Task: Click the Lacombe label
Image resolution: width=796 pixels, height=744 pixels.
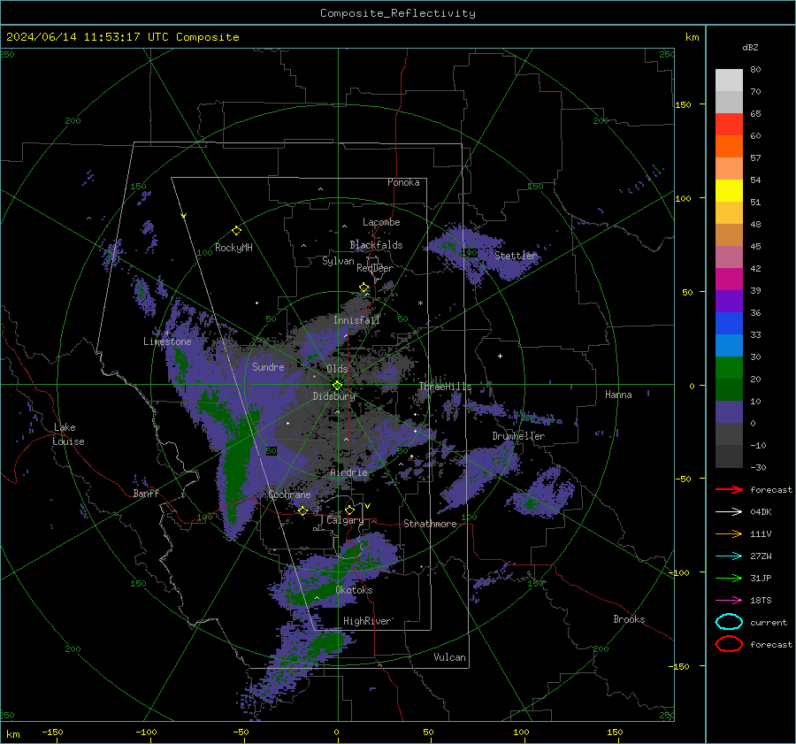Action: [381, 222]
